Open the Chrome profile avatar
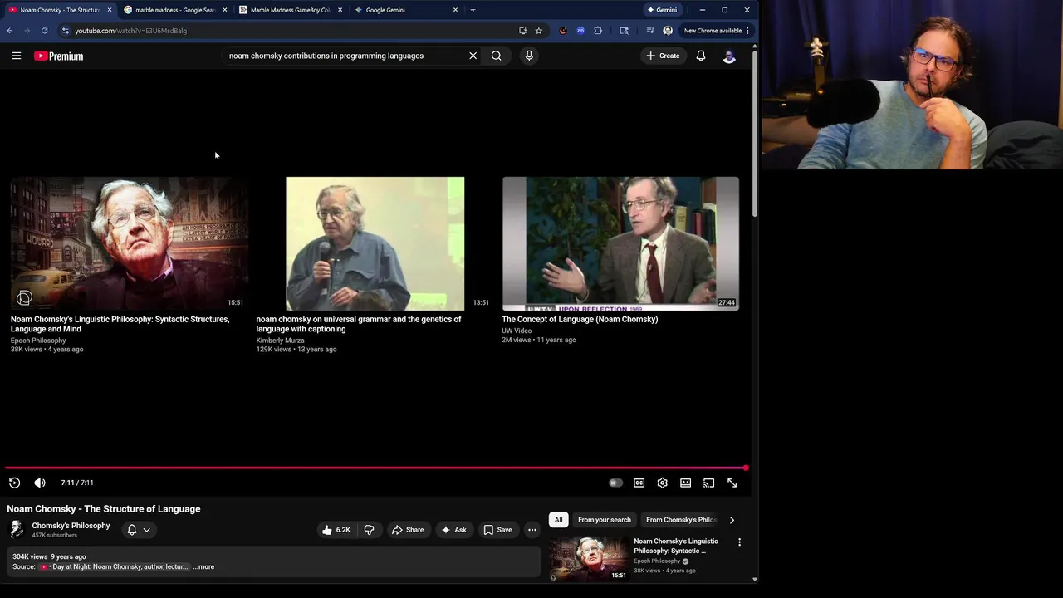Image resolution: width=1063 pixels, height=598 pixels. [x=668, y=31]
